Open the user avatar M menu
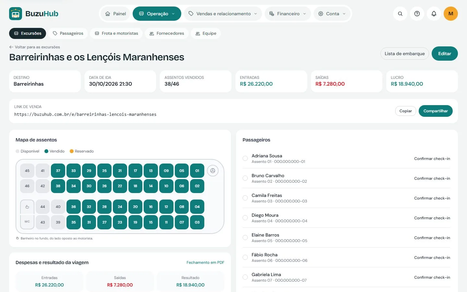The image size is (467, 292). pos(451,14)
